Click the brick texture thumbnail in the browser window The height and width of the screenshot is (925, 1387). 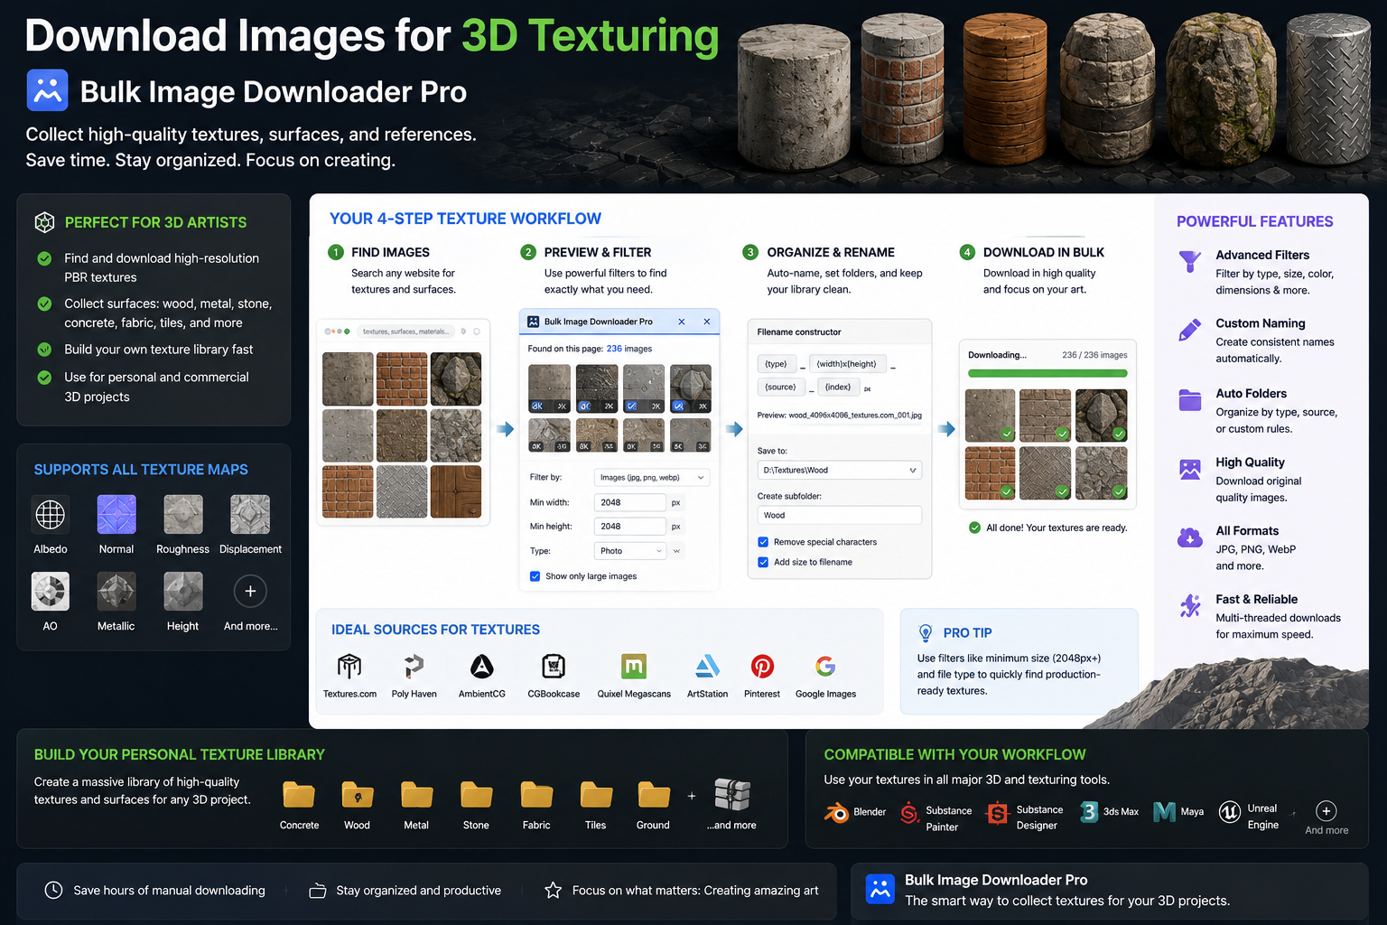click(402, 378)
